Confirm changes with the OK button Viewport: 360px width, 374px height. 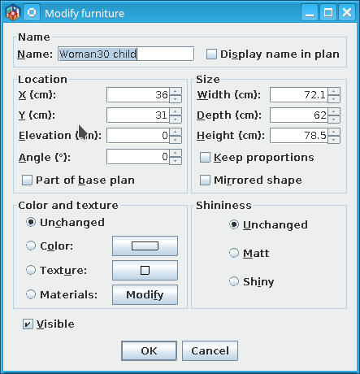(x=149, y=350)
